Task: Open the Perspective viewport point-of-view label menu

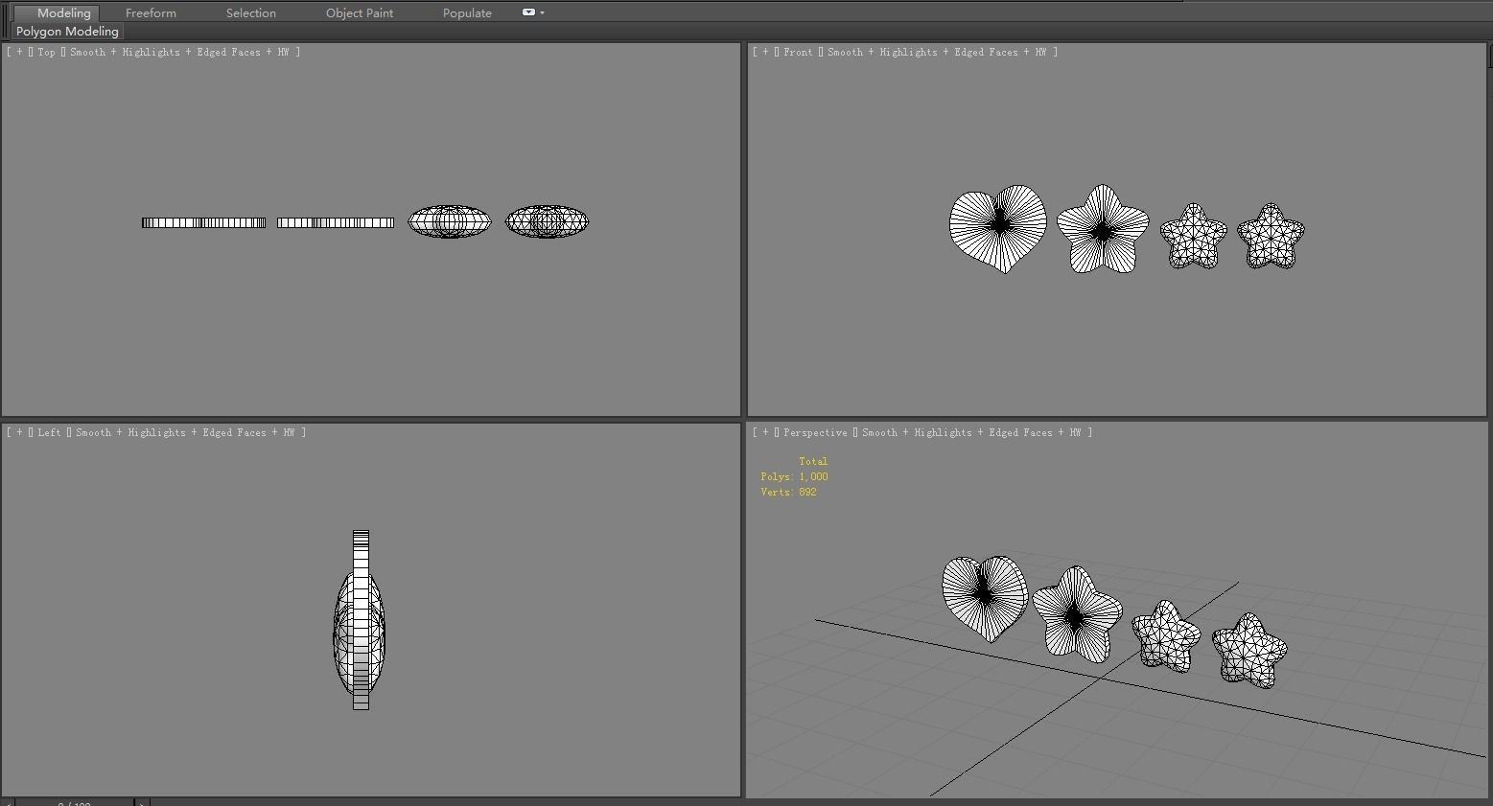Action: (x=815, y=432)
